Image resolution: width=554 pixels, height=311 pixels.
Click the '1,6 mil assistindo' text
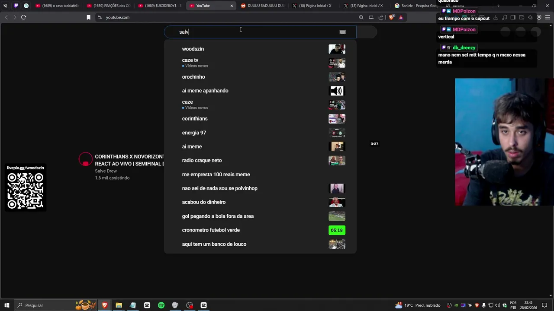coord(112,178)
